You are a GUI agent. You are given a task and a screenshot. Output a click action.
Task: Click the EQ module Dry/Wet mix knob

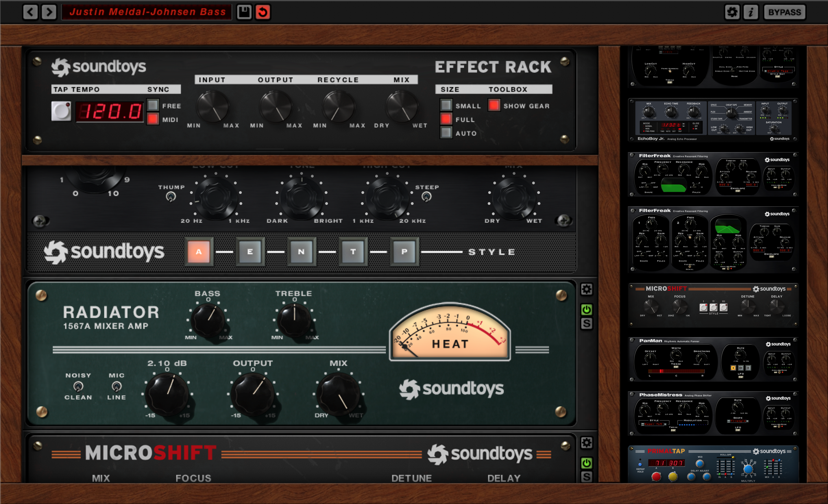point(514,198)
